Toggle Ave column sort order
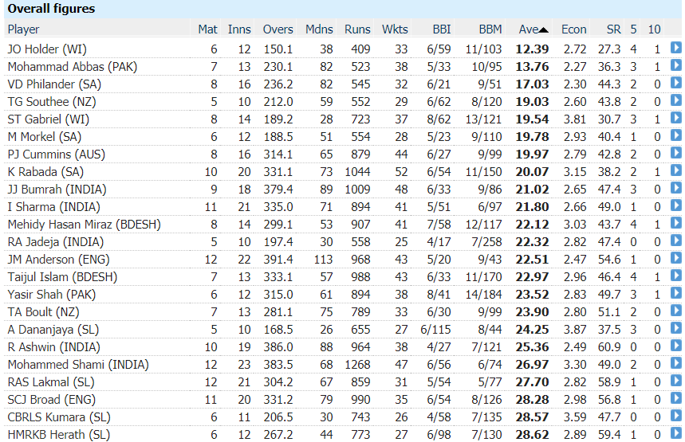 pyautogui.click(x=533, y=29)
